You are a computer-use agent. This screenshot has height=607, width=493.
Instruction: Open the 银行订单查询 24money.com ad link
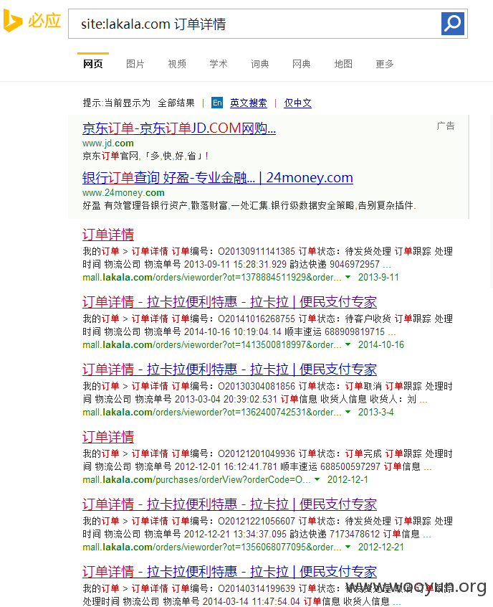218,178
